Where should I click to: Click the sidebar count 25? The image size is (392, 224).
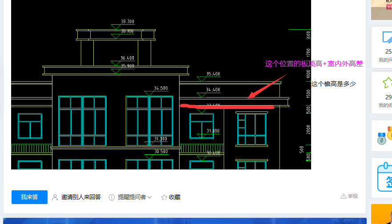pyautogui.click(x=388, y=51)
